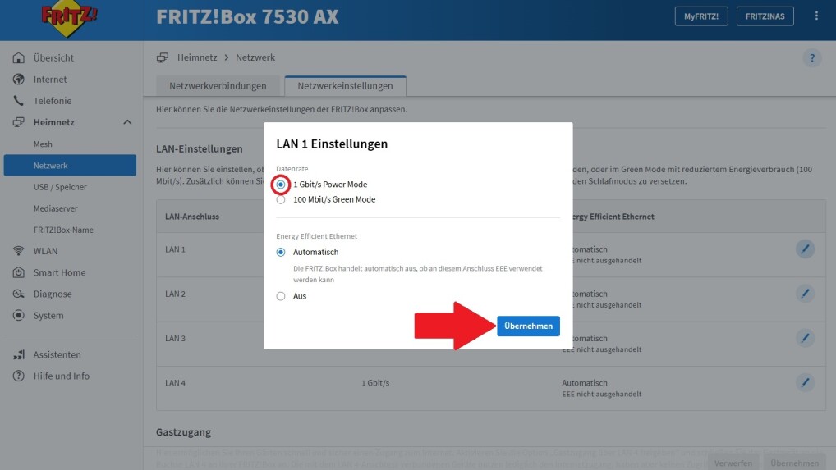
Task: Click the LAN 2 row label
Action: click(x=176, y=294)
